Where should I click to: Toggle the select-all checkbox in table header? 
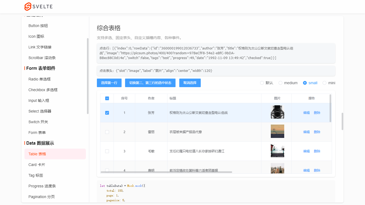pos(107,98)
